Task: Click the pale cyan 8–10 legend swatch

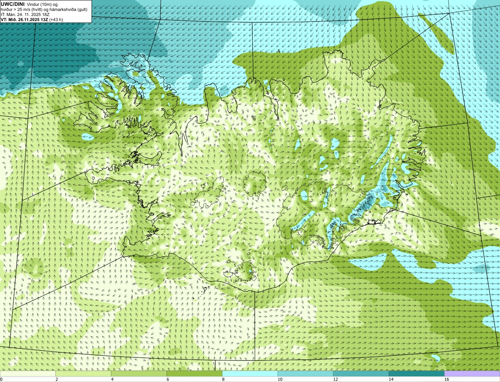Action: click(x=250, y=373)
